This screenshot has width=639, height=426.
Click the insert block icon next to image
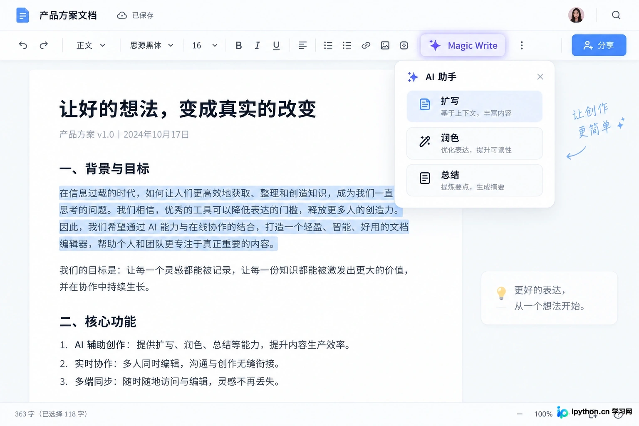click(x=404, y=45)
